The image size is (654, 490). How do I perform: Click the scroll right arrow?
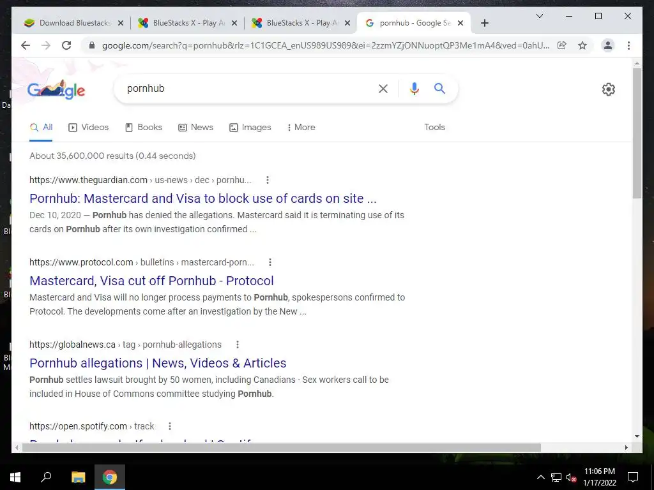(626, 447)
